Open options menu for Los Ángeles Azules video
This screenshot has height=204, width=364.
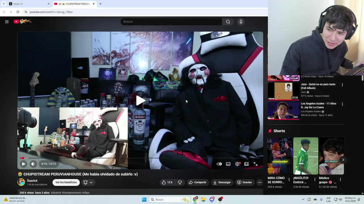click(x=342, y=104)
